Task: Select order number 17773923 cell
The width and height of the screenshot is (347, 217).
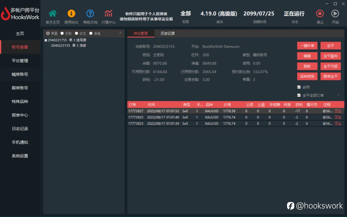Action: 136,123
